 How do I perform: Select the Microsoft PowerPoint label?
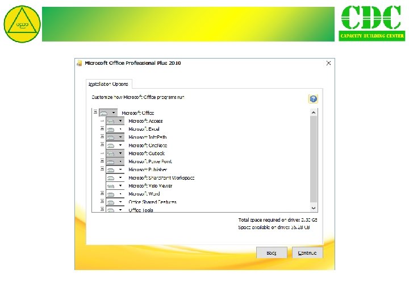click(150, 161)
